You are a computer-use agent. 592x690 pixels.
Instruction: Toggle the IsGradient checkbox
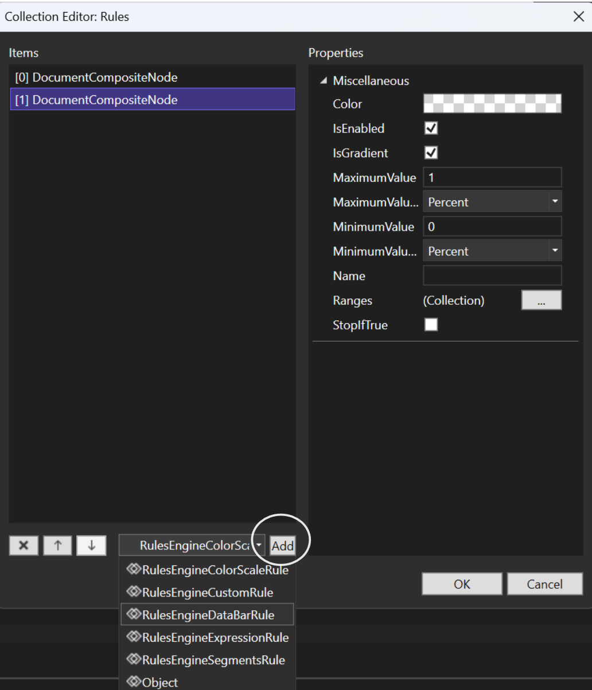click(430, 153)
